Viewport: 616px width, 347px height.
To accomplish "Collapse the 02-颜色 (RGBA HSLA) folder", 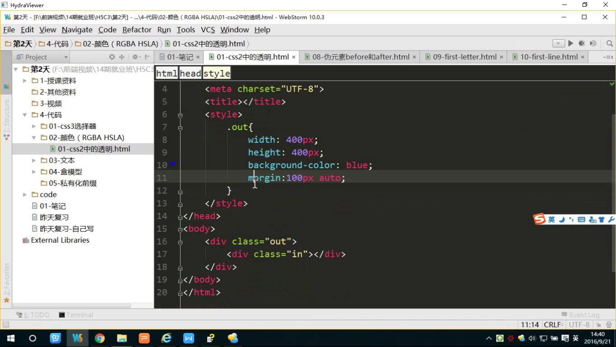I will (34, 138).
